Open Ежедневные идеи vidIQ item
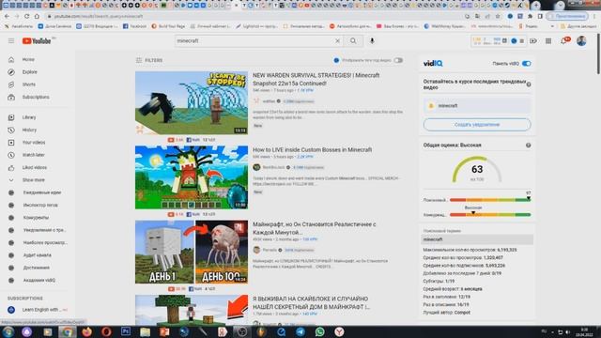The width and height of the screenshot is (601, 338). tap(41, 192)
